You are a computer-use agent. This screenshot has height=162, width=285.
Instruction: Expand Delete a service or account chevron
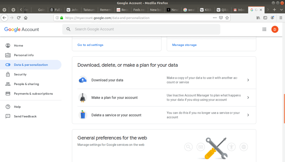(248, 115)
